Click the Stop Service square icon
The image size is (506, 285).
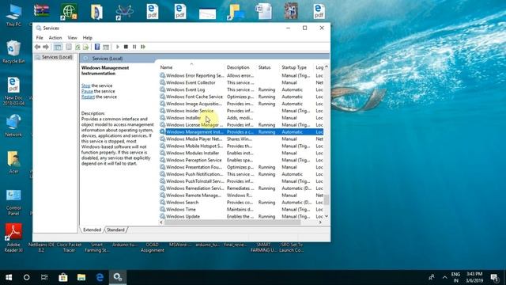[126, 47]
